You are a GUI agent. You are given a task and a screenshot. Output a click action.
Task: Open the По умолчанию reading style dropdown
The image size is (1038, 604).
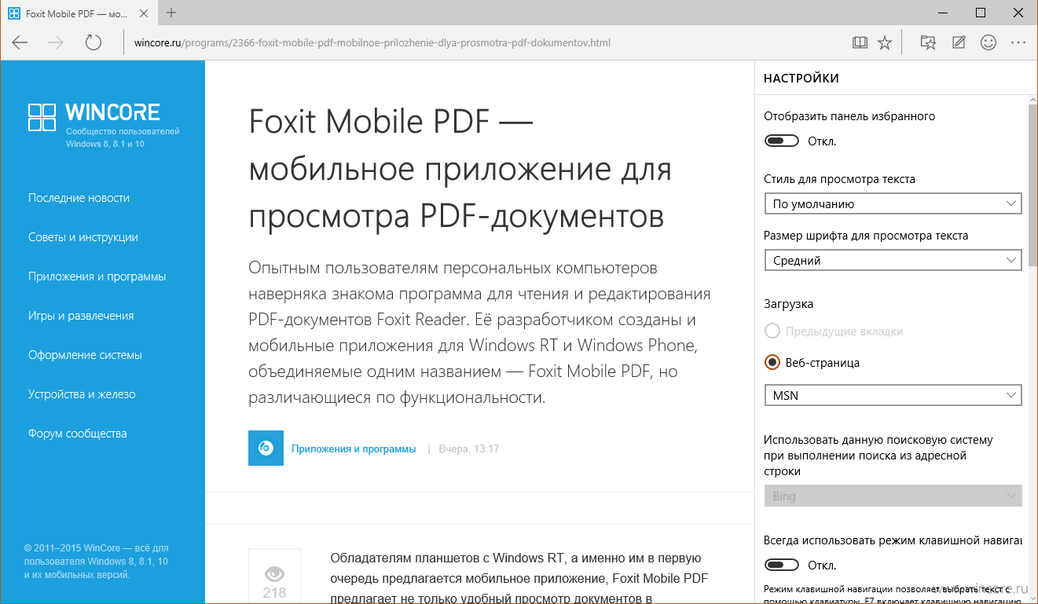[x=893, y=203]
